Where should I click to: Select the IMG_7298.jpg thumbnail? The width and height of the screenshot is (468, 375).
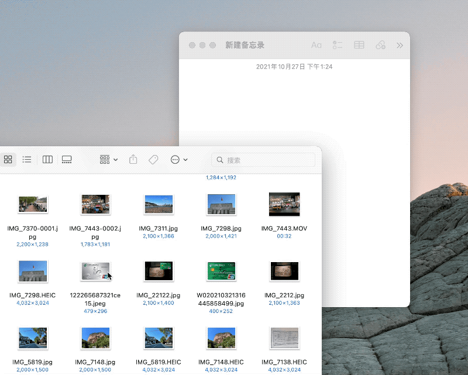(222, 205)
